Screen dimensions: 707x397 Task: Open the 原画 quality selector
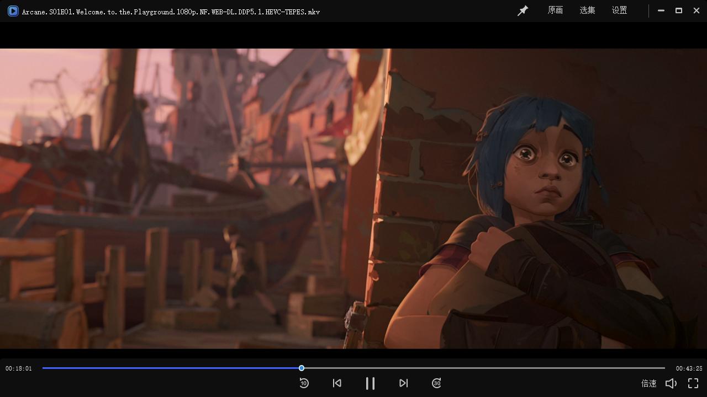(555, 10)
